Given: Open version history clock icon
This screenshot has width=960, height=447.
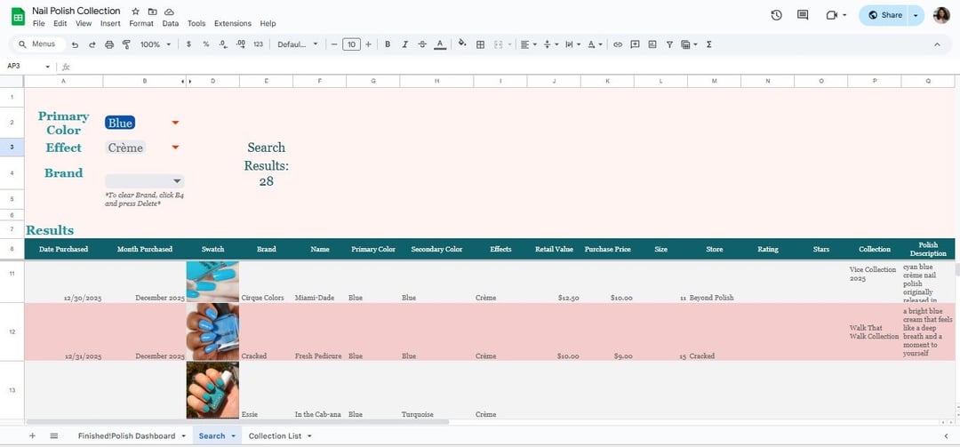Looking at the screenshot, I should pos(776,15).
